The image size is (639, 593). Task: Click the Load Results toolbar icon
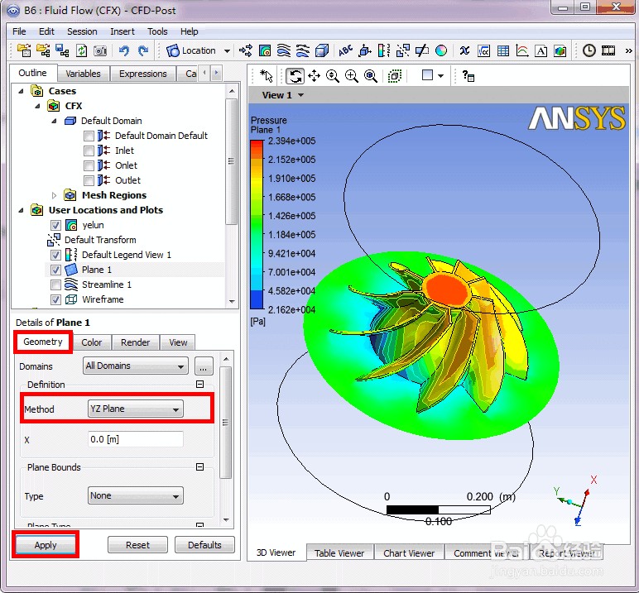(24, 50)
